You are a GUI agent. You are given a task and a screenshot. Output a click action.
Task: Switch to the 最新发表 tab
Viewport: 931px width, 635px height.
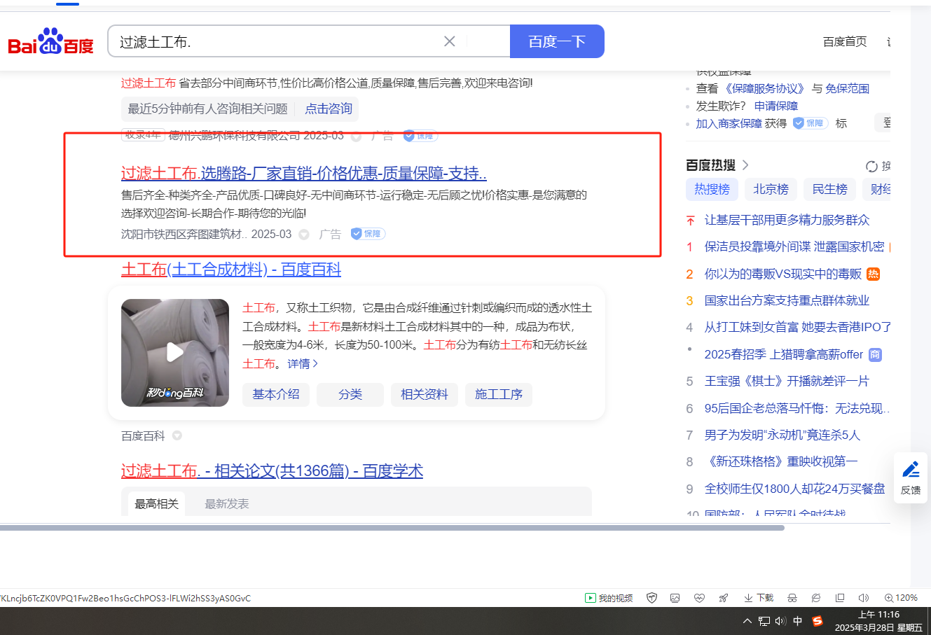point(226,504)
